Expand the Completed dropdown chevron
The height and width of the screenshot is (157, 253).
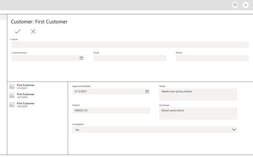click(234, 129)
